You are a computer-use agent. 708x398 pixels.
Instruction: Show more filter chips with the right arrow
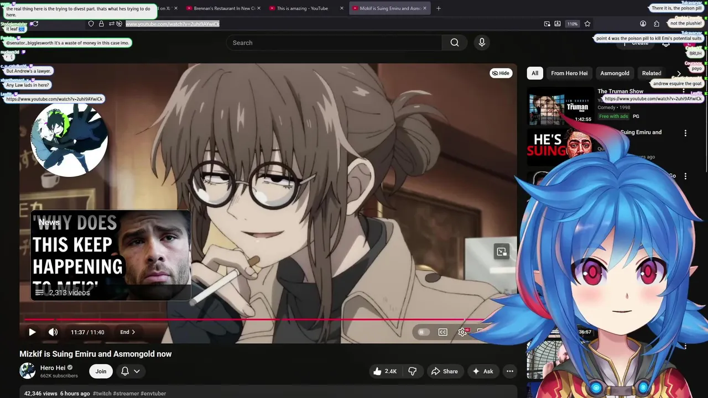coord(679,73)
